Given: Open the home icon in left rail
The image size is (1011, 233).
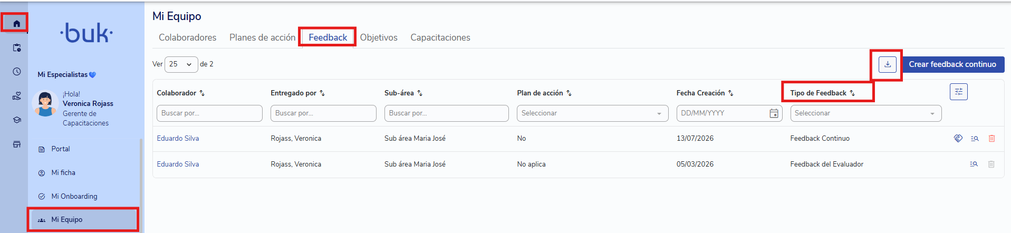Looking at the screenshot, I should (16, 23).
